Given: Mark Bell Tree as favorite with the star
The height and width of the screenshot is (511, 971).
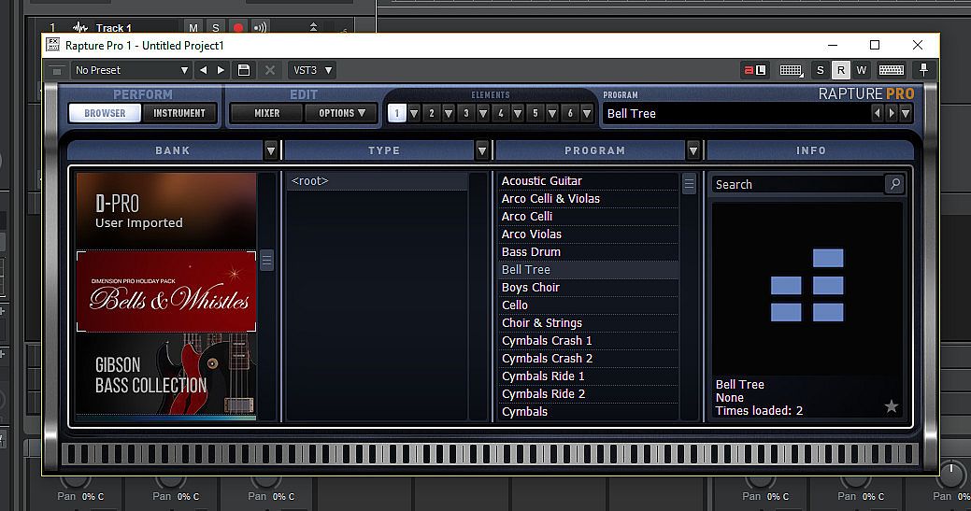Looking at the screenshot, I should (891, 406).
